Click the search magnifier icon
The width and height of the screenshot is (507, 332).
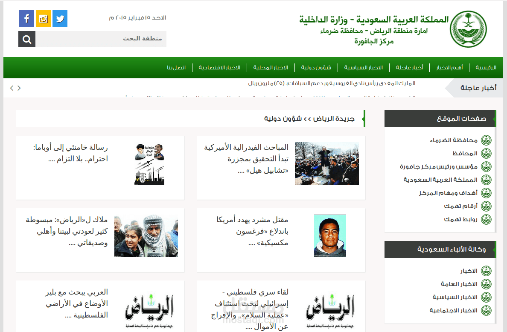(x=26, y=39)
